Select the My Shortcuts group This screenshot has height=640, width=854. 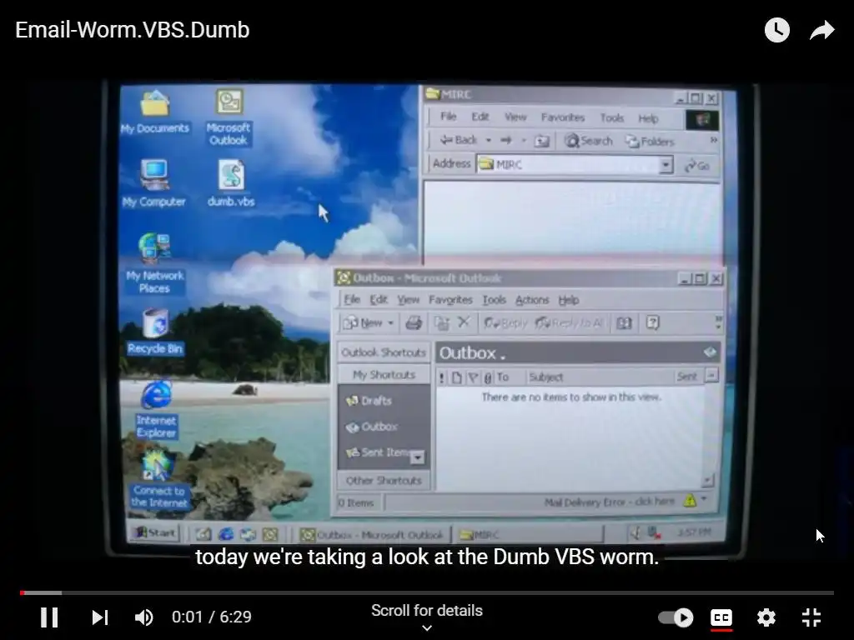pyautogui.click(x=384, y=374)
